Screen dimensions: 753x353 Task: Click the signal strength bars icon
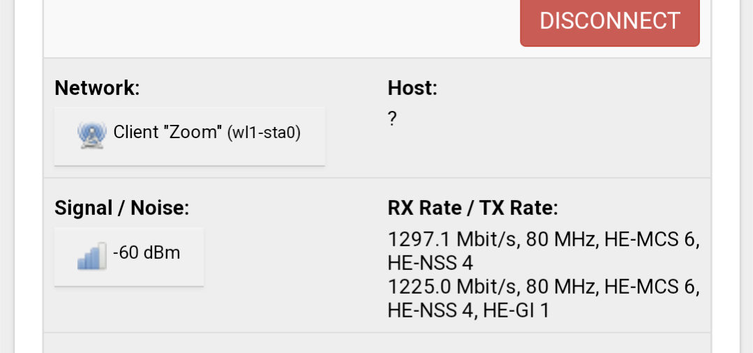[x=91, y=255]
